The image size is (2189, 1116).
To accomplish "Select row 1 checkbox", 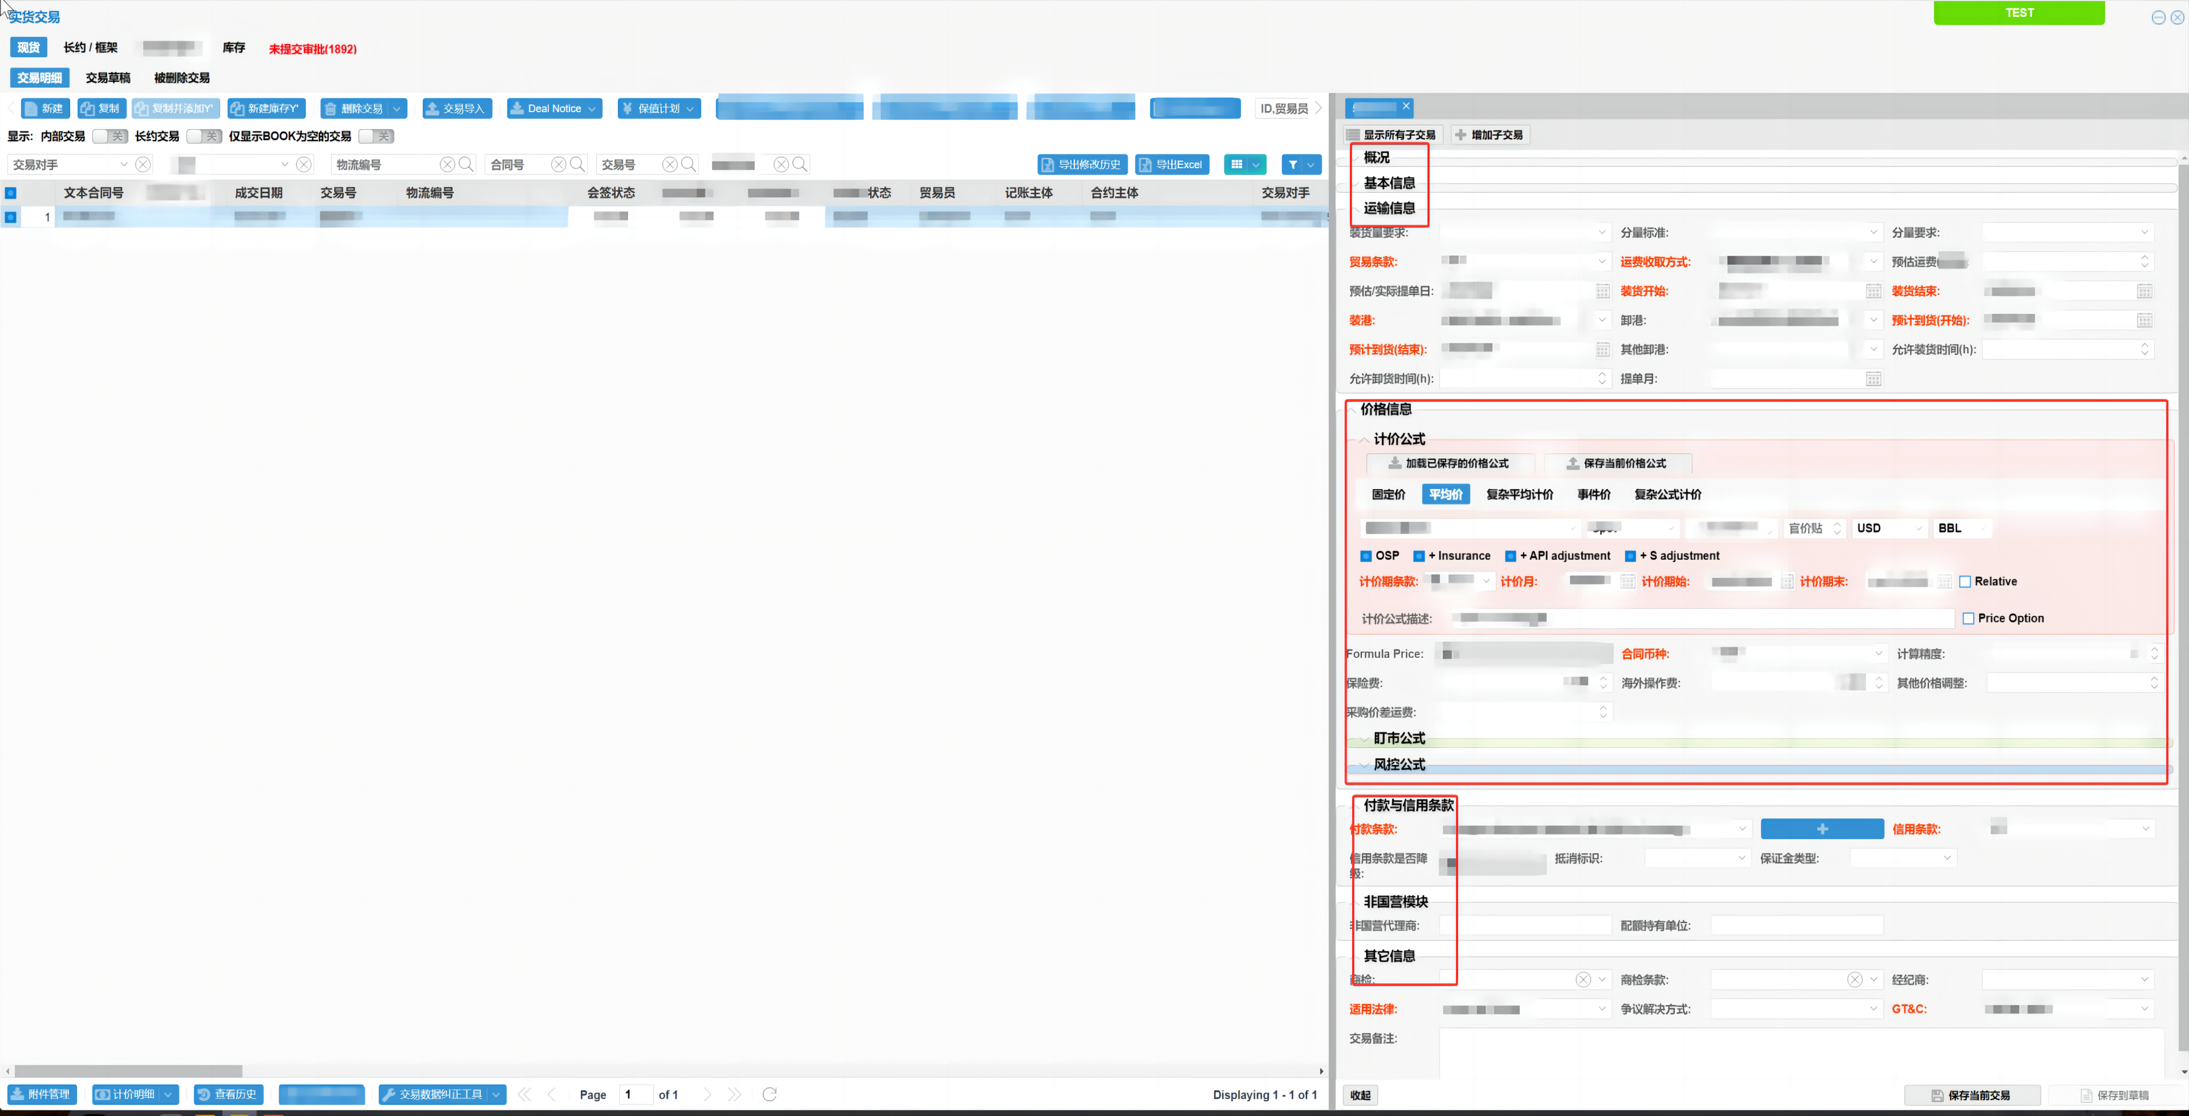I will point(11,217).
